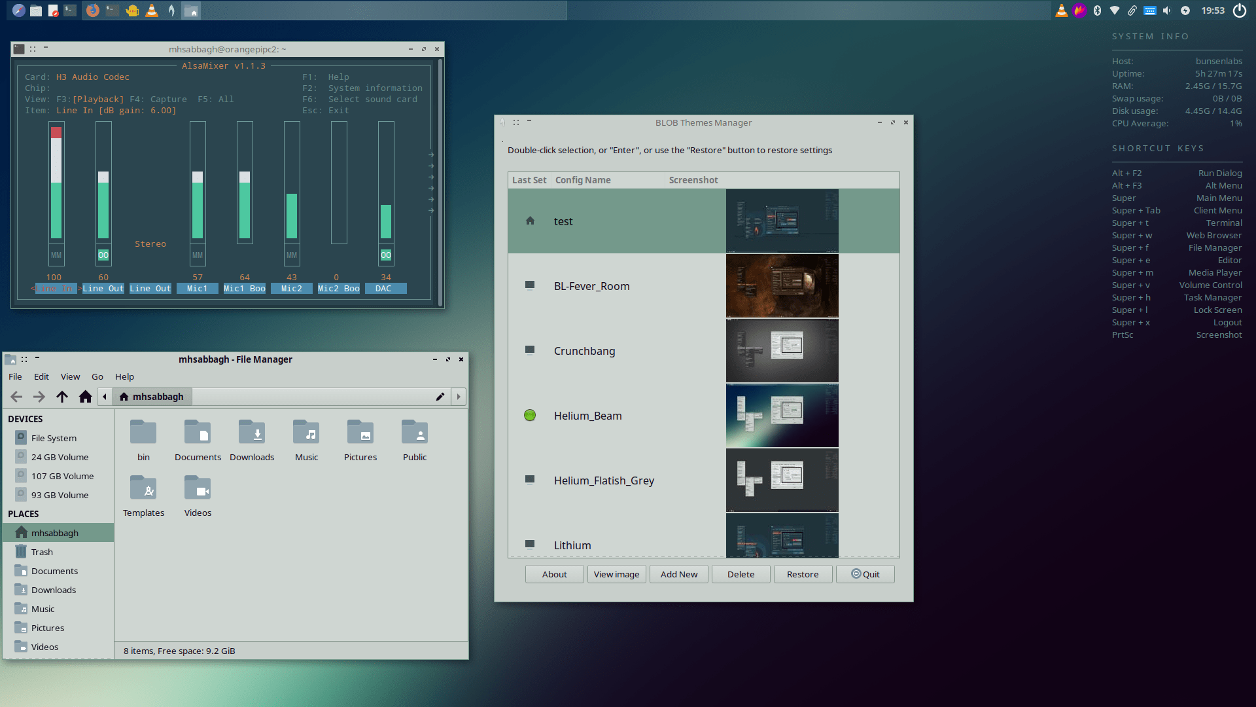1256x707 pixels.
Task: Click the View image button in BLOB Themes
Action: click(616, 574)
